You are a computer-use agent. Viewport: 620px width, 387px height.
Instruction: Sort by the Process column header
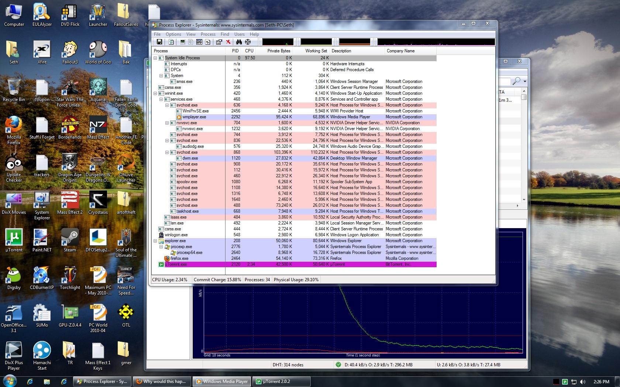[189, 51]
